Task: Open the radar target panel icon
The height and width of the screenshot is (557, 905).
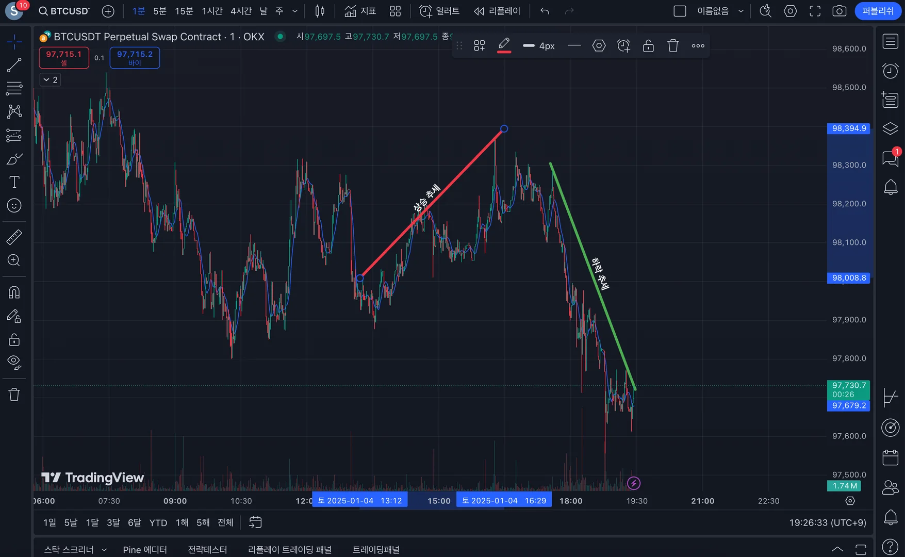Action: (x=891, y=428)
